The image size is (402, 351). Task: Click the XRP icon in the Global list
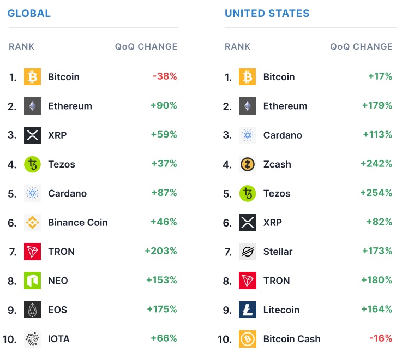(32, 135)
